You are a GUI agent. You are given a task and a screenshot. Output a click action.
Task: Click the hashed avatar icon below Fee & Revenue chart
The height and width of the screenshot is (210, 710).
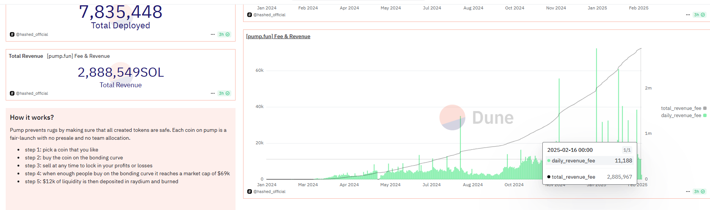(250, 191)
